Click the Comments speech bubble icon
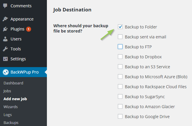The image size is (192, 126). (5, 6)
